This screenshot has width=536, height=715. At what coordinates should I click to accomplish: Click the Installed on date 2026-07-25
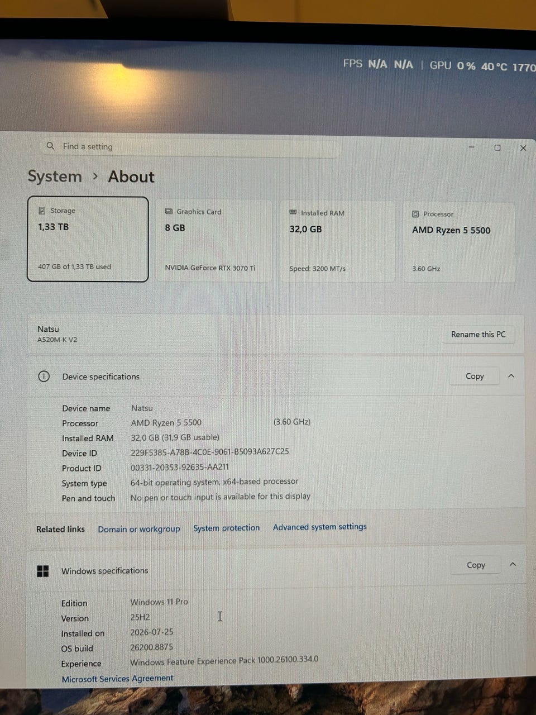click(x=152, y=632)
